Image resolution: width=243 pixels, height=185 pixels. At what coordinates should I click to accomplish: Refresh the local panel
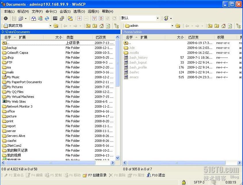tap(108, 26)
